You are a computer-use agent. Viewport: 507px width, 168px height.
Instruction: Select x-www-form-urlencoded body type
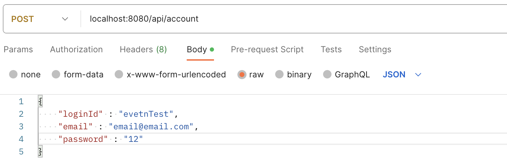119,75
